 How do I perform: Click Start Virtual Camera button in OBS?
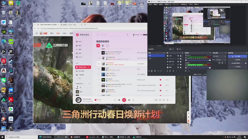point(236,63)
